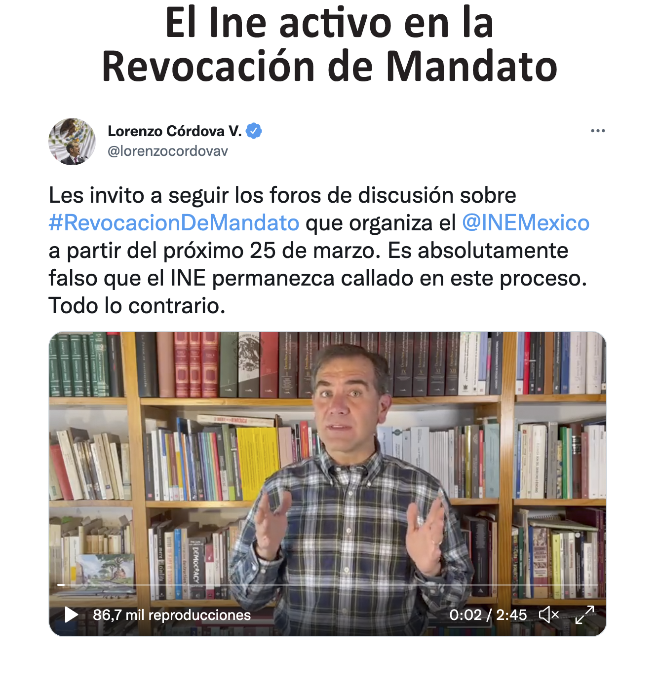Open the #RevocacionDeMandato hashtag link
659x688 pixels.
click(x=174, y=223)
